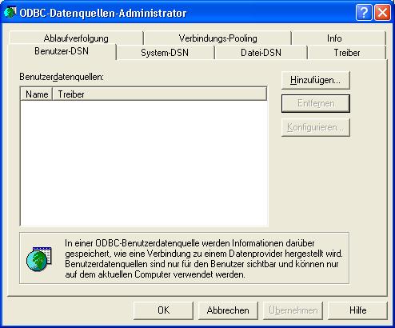Select the Benutzer-DSN tab
The image size is (395, 328).
62,51
